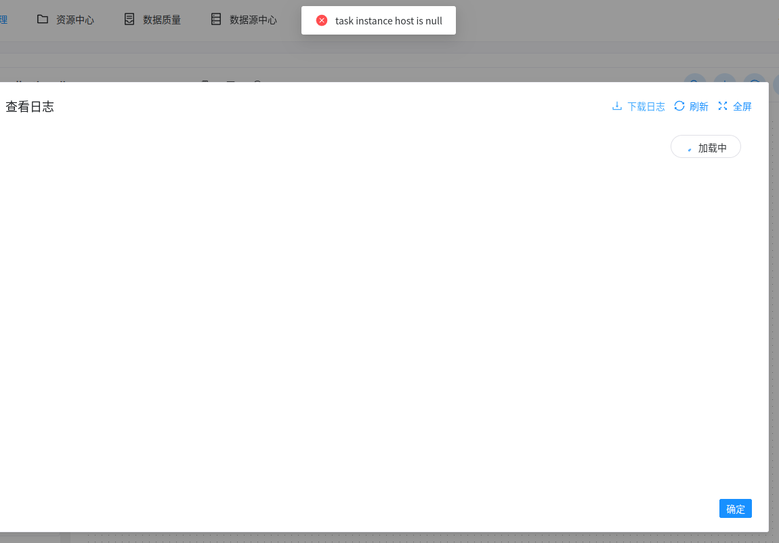Click the data quality icon beside 数据质量
The height and width of the screenshot is (543, 779).
click(x=129, y=19)
